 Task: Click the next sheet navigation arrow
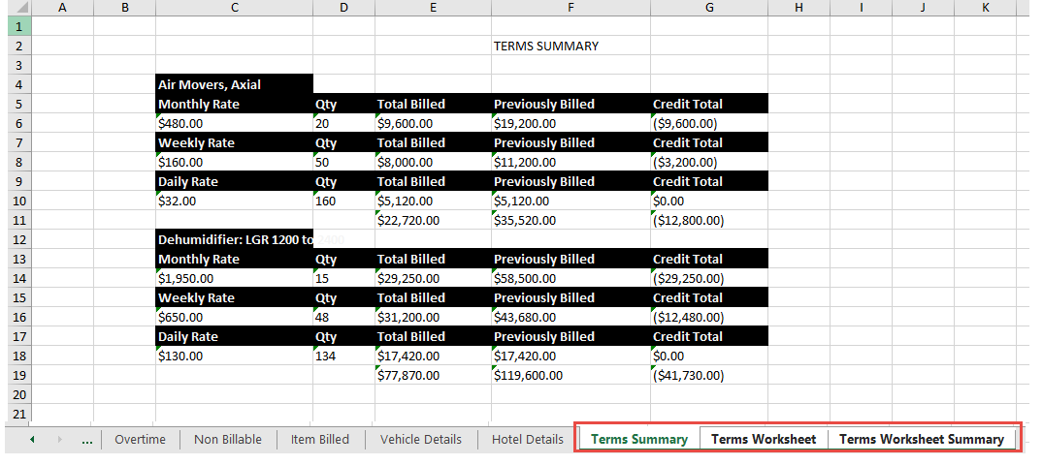[59, 439]
